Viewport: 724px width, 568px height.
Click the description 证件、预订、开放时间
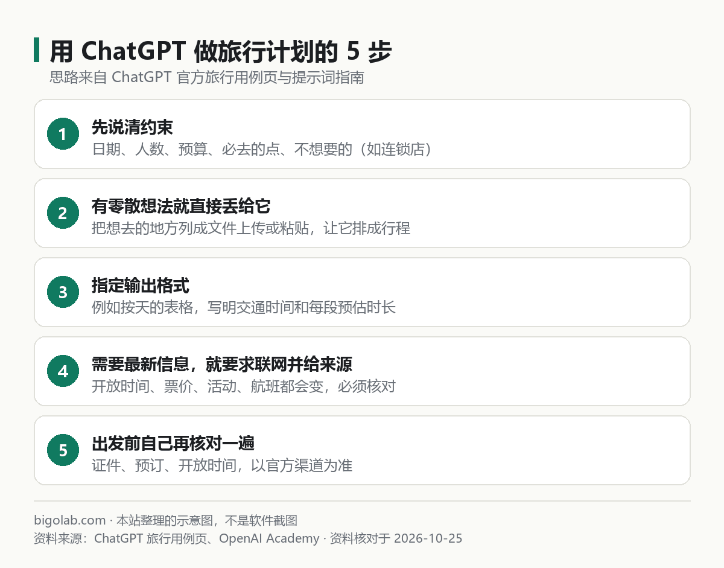pos(222,465)
